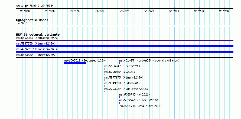Open nsv4510254 (gnomADStructuralVariants) label
Viewport: 241px width, 119px height.
click(x=149, y=60)
